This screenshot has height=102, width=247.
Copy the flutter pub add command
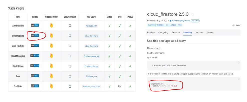(238, 62)
